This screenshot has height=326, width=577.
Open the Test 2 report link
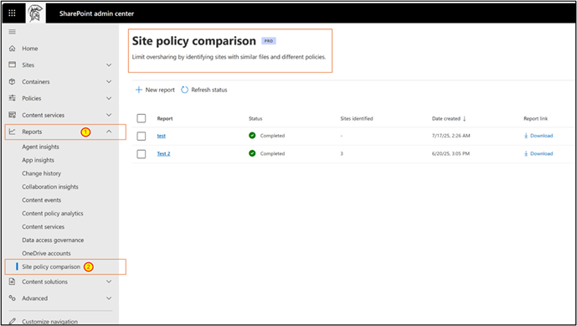click(x=163, y=153)
